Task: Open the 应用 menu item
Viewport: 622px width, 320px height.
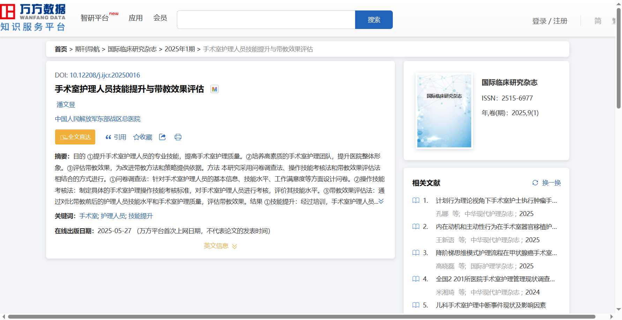Action: click(136, 18)
